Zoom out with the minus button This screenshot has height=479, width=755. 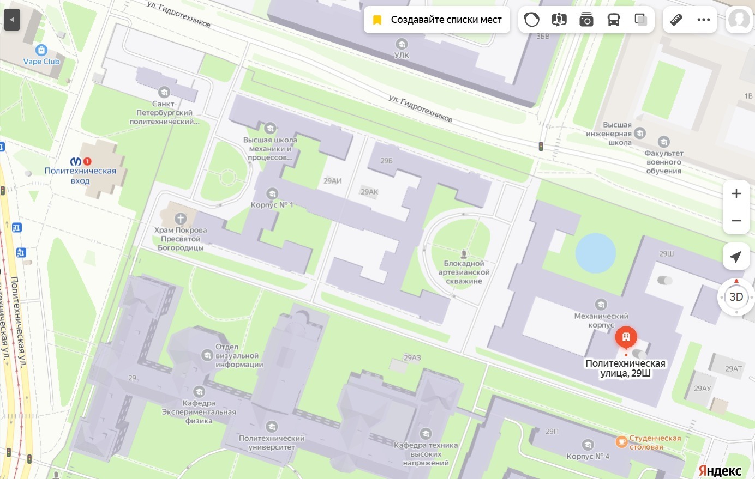pyautogui.click(x=736, y=221)
